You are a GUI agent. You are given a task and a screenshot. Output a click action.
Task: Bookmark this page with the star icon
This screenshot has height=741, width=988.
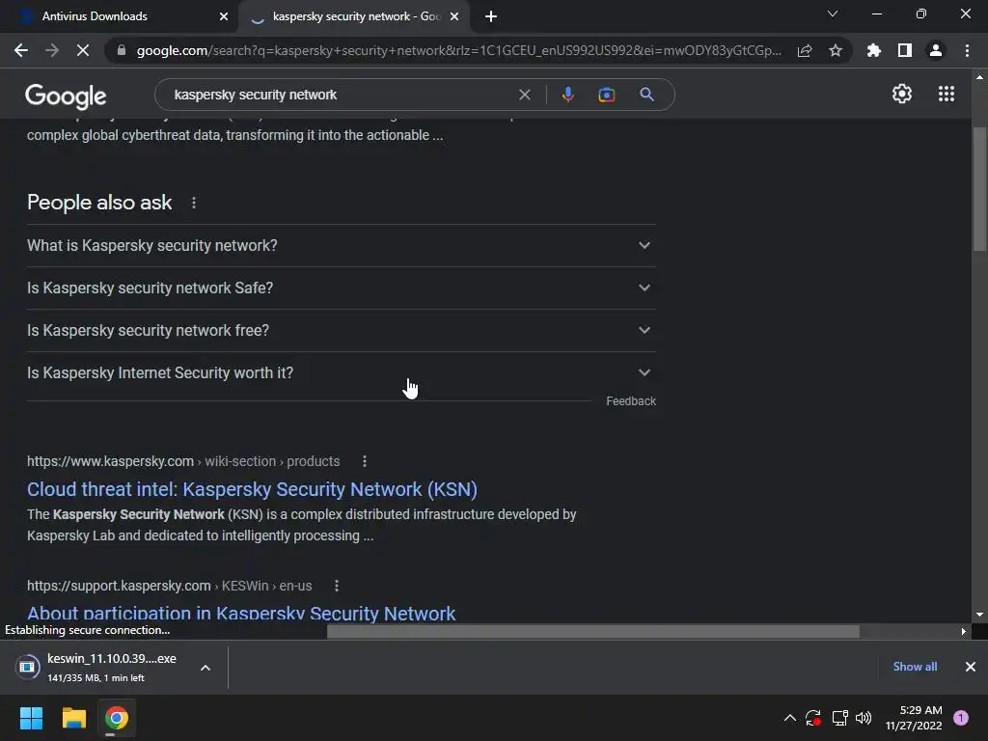tap(836, 50)
